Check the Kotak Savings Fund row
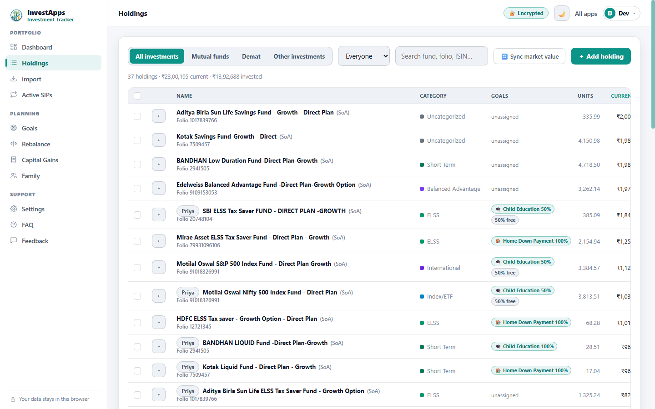Viewport: 655px width, 409px height. tap(137, 140)
